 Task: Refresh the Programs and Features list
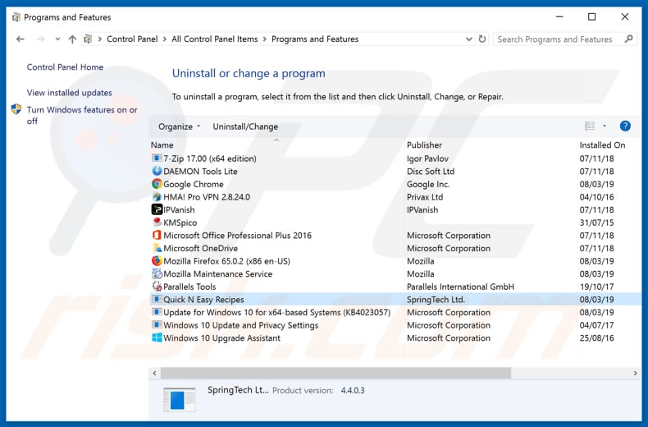481,39
